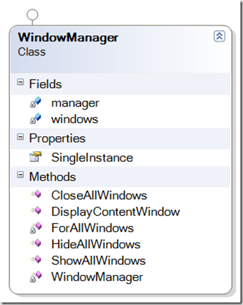Click the method icon beside CloseAllWindows
Image resolution: width=243 pixels, height=305 pixels.
[x=36, y=194]
